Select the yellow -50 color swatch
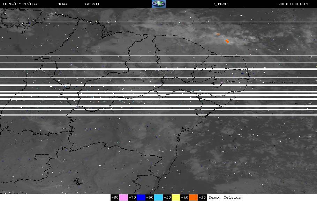The height and width of the screenshot is (201, 317). 176,198
